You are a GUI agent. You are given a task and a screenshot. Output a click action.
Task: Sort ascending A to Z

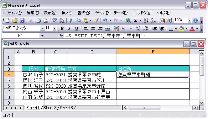146,20
